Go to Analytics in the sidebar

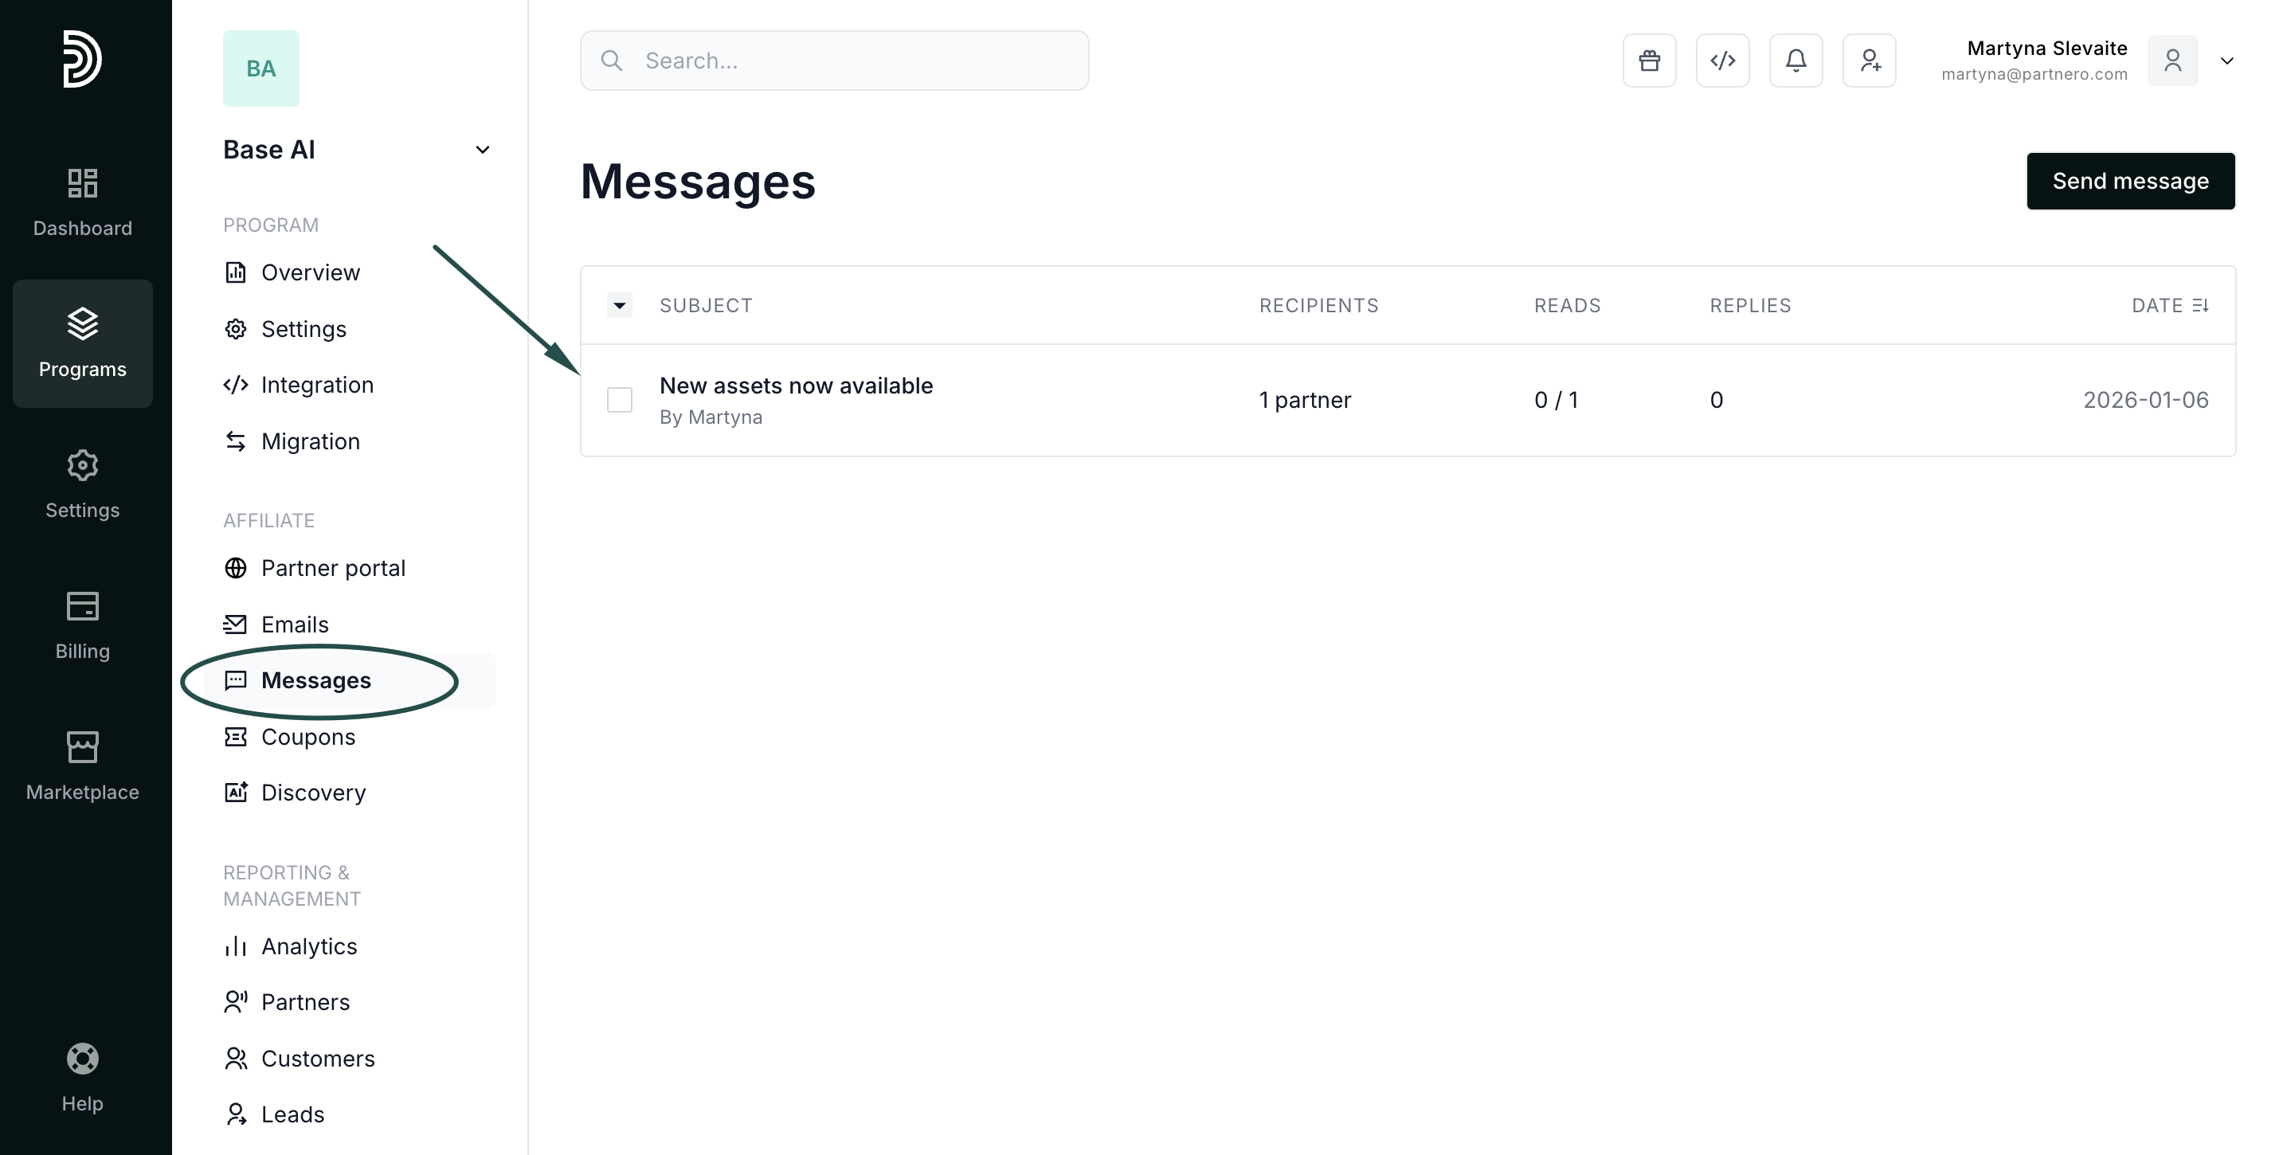[x=308, y=946]
